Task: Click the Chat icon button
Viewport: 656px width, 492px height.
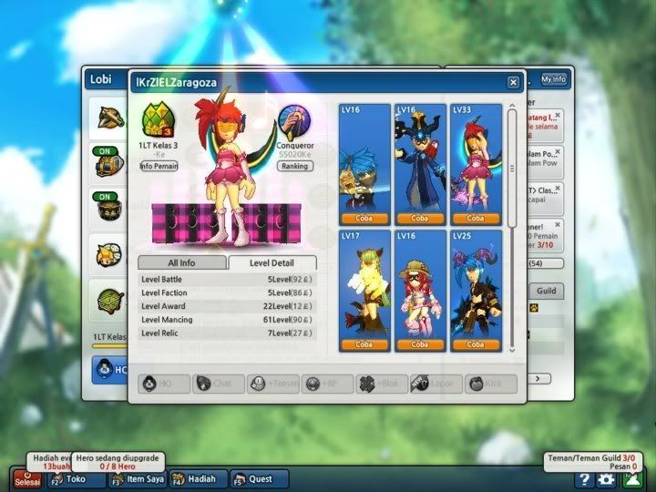Action: point(219,384)
